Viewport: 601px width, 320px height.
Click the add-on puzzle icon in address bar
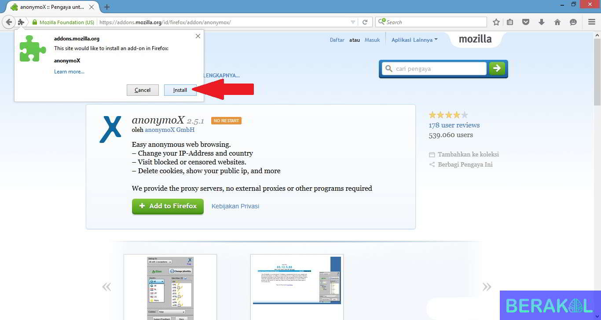(x=21, y=22)
